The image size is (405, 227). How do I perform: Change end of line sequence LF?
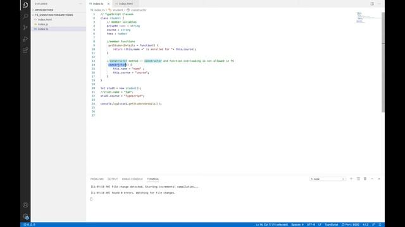(320, 224)
